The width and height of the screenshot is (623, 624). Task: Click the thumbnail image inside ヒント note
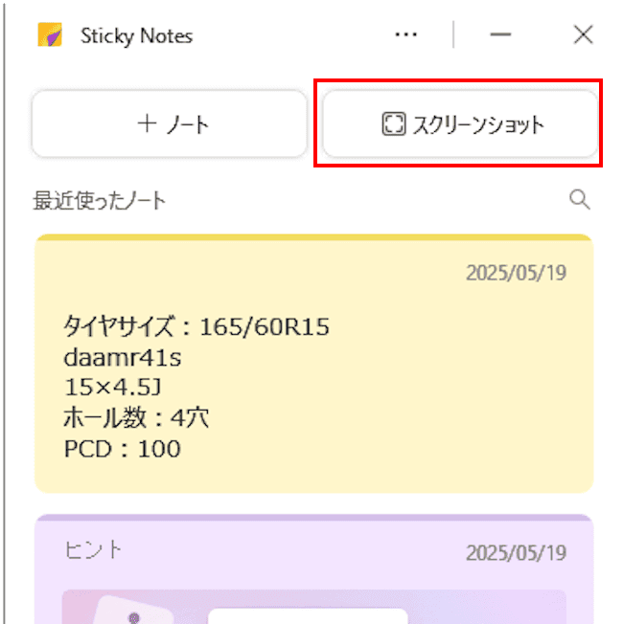314,607
